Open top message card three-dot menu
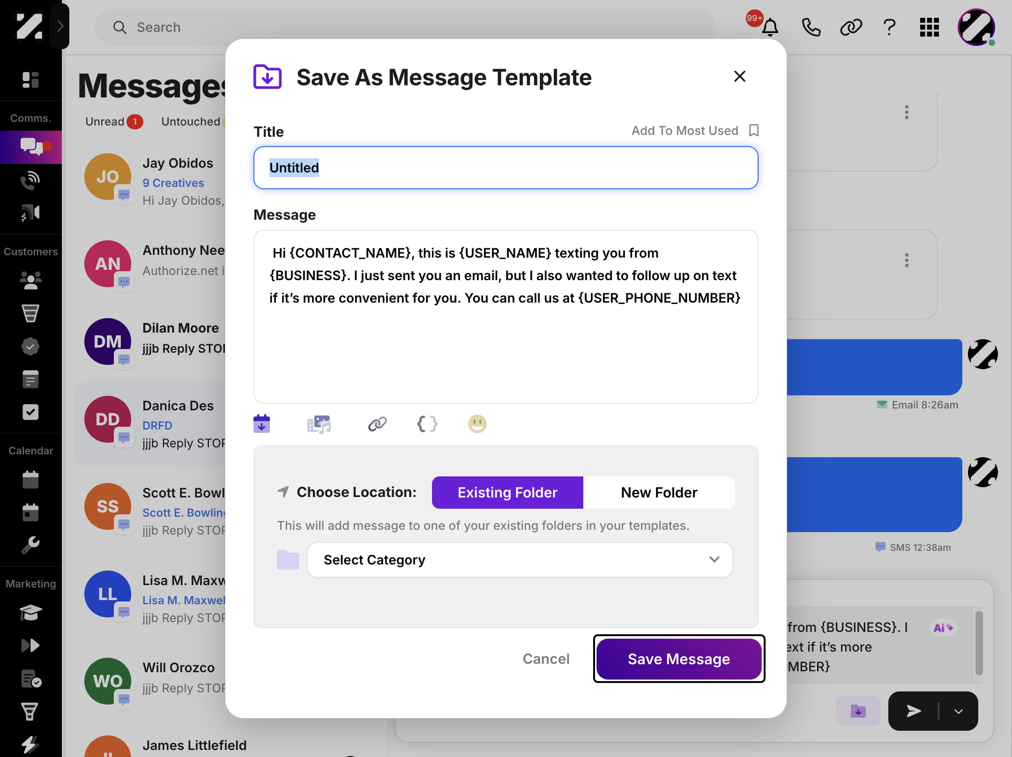 tap(907, 112)
